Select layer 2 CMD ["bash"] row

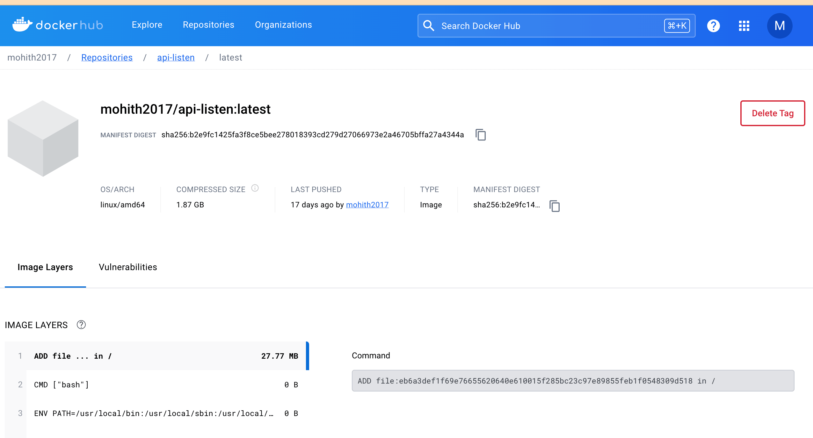[157, 384]
